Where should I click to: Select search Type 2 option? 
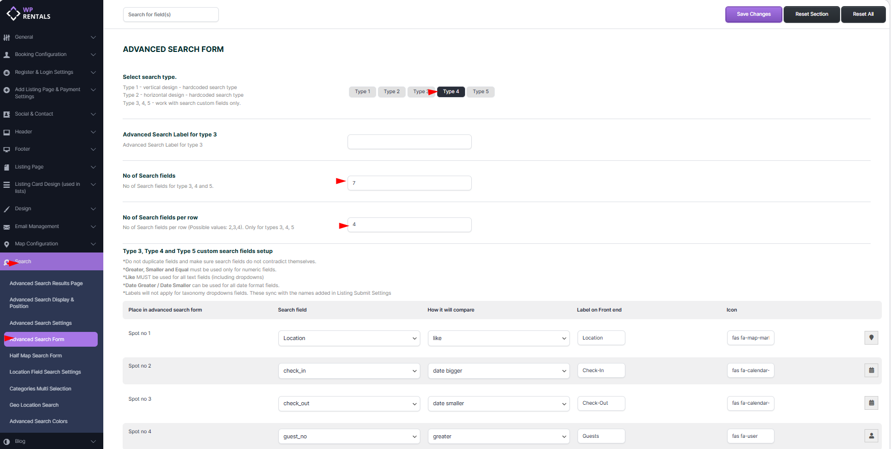point(391,92)
